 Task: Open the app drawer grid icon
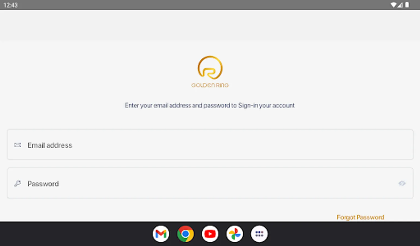259,234
